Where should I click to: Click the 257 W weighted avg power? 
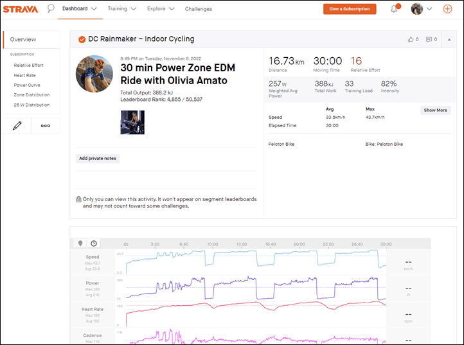click(278, 84)
